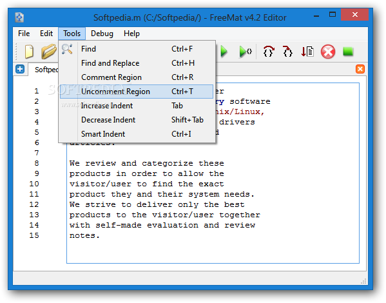Choose Smart Indent menu entry
The height and width of the screenshot is (303, 386).
click(x=137, y=134)
